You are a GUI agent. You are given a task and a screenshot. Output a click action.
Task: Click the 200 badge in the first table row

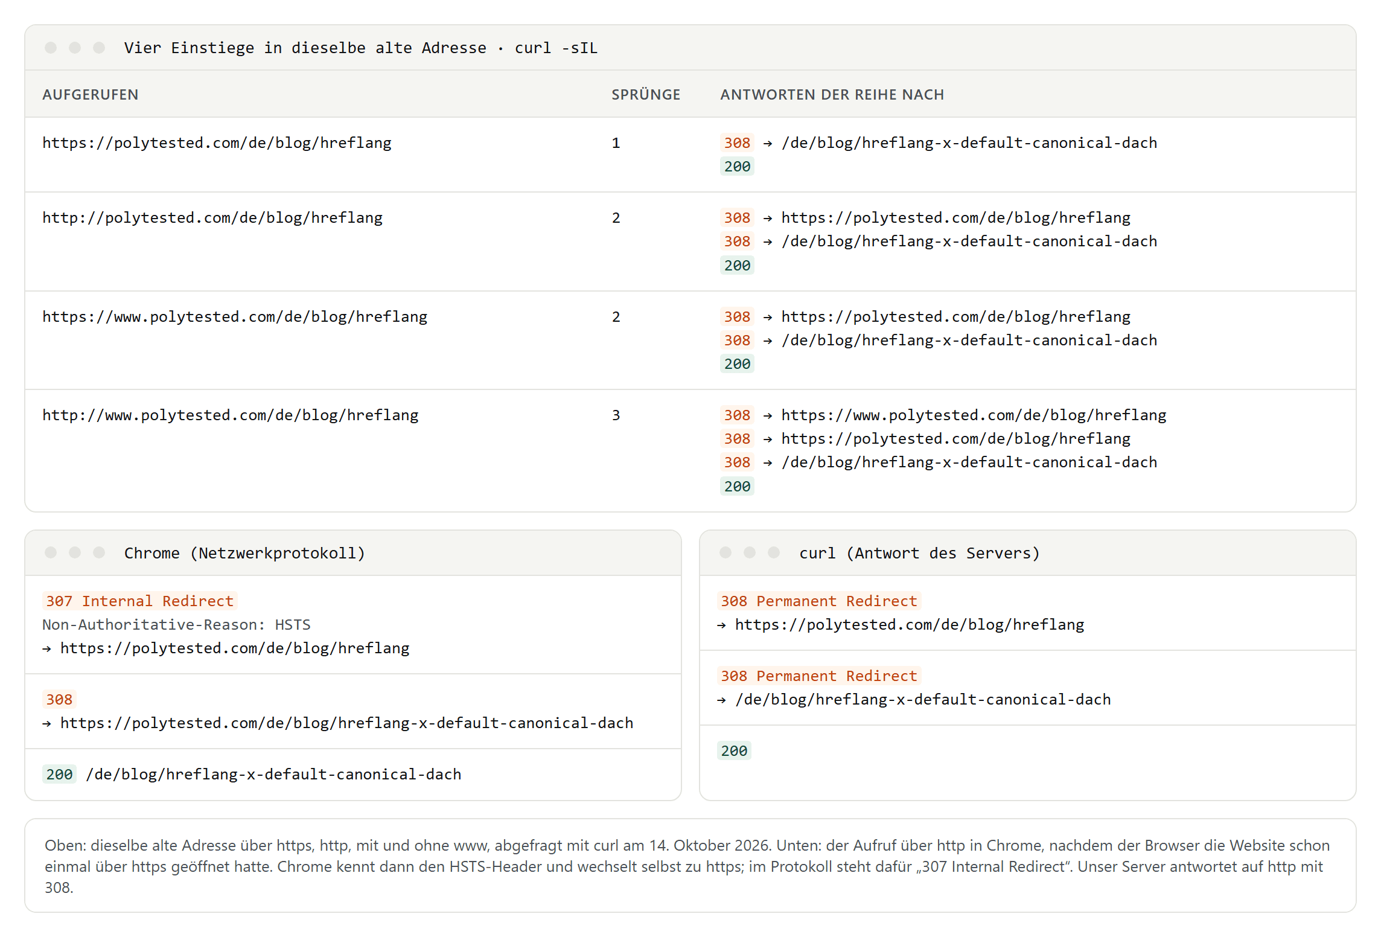point(737,167)
